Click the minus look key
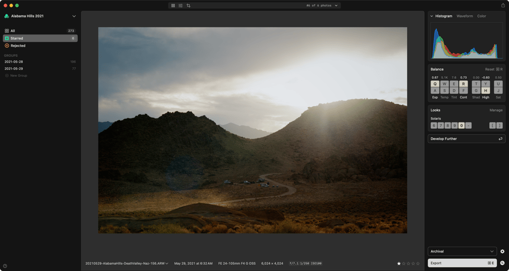Image resolution: width=509 pixels, height=271 pixels. coord(468,126)
